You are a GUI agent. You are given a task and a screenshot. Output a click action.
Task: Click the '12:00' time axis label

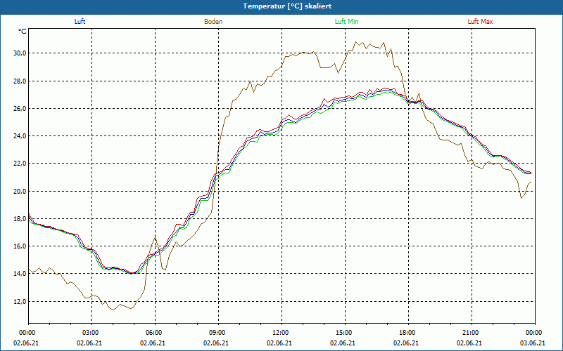pos(281,333)
